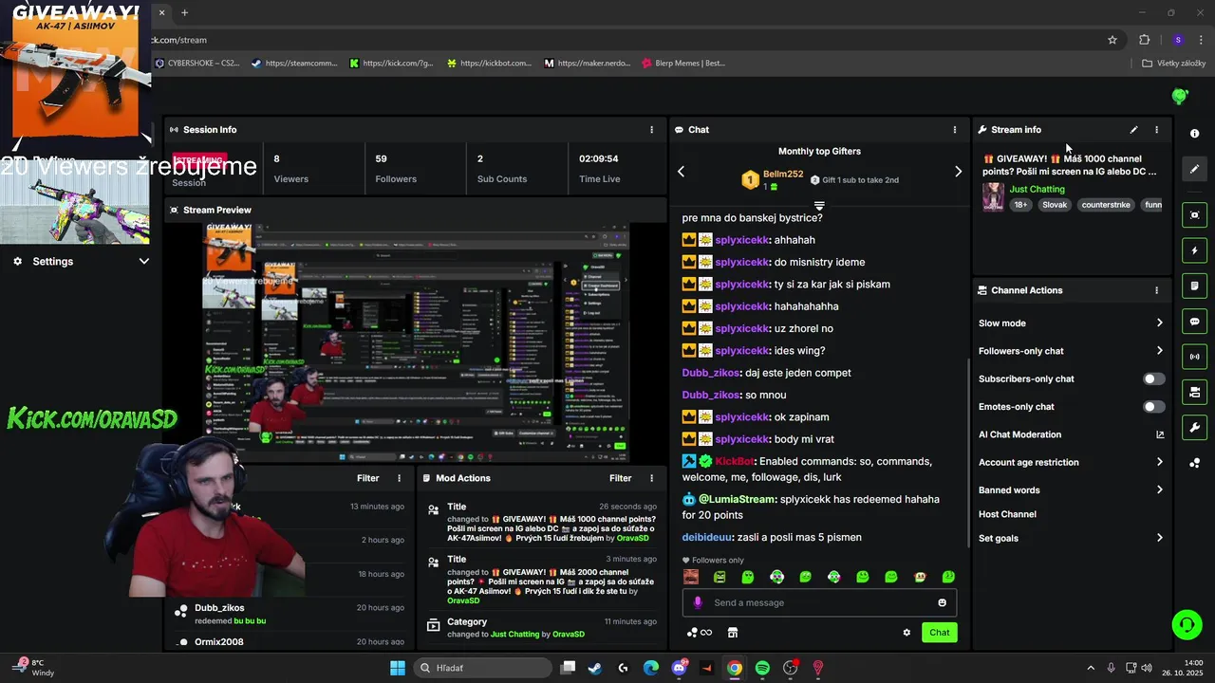Image resolution: width=1215 pixels, height=683 pixels.
Task: Click the Send a message field
Action: 819,603
